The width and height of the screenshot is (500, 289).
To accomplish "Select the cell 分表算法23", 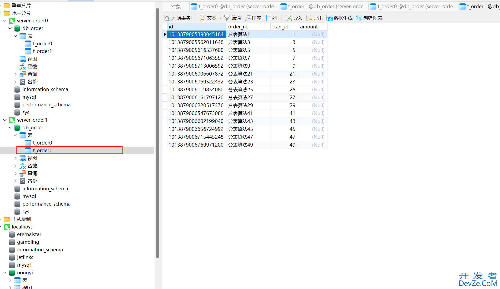I will (x=248, y=82).
